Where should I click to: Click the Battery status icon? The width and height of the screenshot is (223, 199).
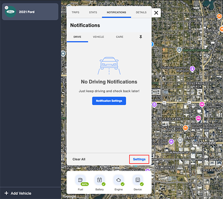(x=100, y=180)
